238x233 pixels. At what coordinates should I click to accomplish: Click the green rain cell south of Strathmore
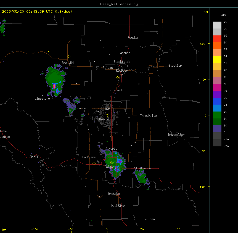(142, 177)
